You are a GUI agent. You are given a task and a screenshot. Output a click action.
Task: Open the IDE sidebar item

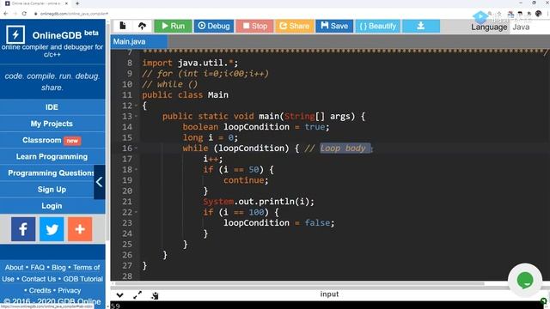click(x=52, y=107)
